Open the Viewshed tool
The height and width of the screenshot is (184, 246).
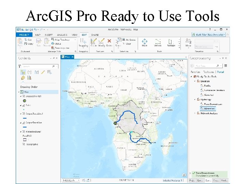pos(209,95)
